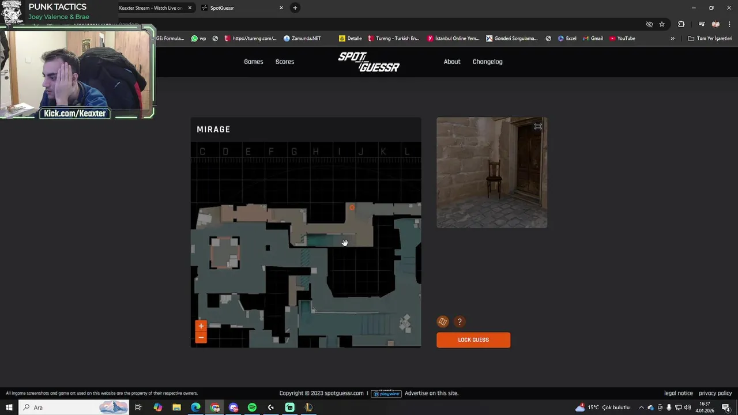Image resolution: width=738 pixels, height=415 pixels.
Task: Switch to Chrome on the taskbar
Action: tap(215, 408)
